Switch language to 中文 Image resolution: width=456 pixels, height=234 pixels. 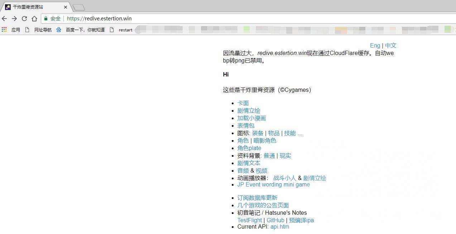[390, 45]
